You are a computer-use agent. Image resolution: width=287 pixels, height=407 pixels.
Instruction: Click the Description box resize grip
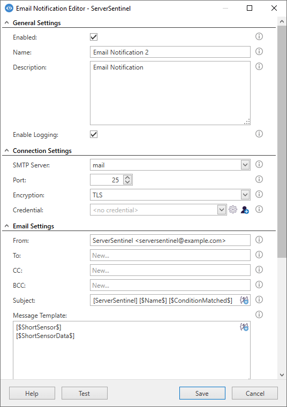coord(247,122)
